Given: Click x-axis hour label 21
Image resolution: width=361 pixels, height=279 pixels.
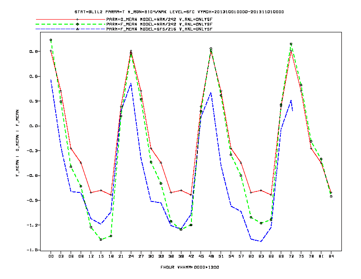Looking at the screenshot, I should (121, 256).
